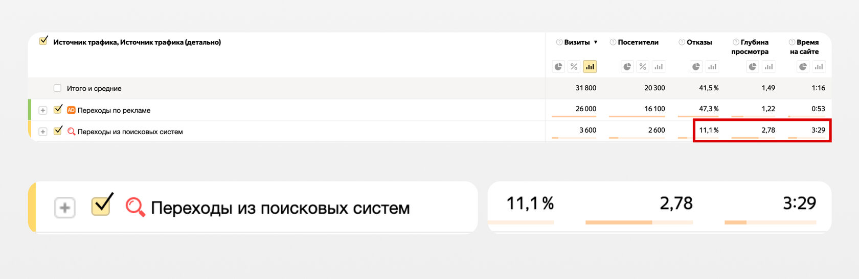Select pie chart icon under Посетители

click(x=627, y=66)
